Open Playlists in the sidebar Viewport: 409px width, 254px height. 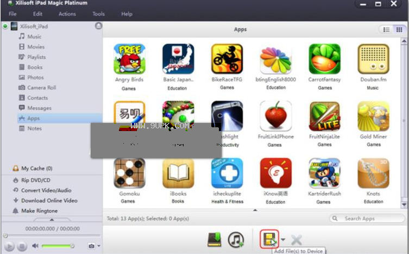point(36,57)
